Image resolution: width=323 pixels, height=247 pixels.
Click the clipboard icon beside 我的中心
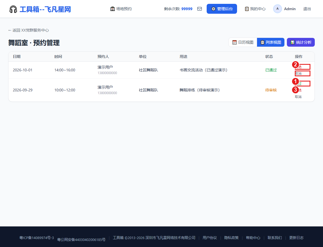click(247, 9)
